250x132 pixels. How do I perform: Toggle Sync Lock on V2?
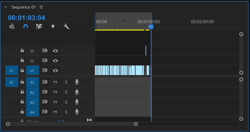[x=45, y=60]
